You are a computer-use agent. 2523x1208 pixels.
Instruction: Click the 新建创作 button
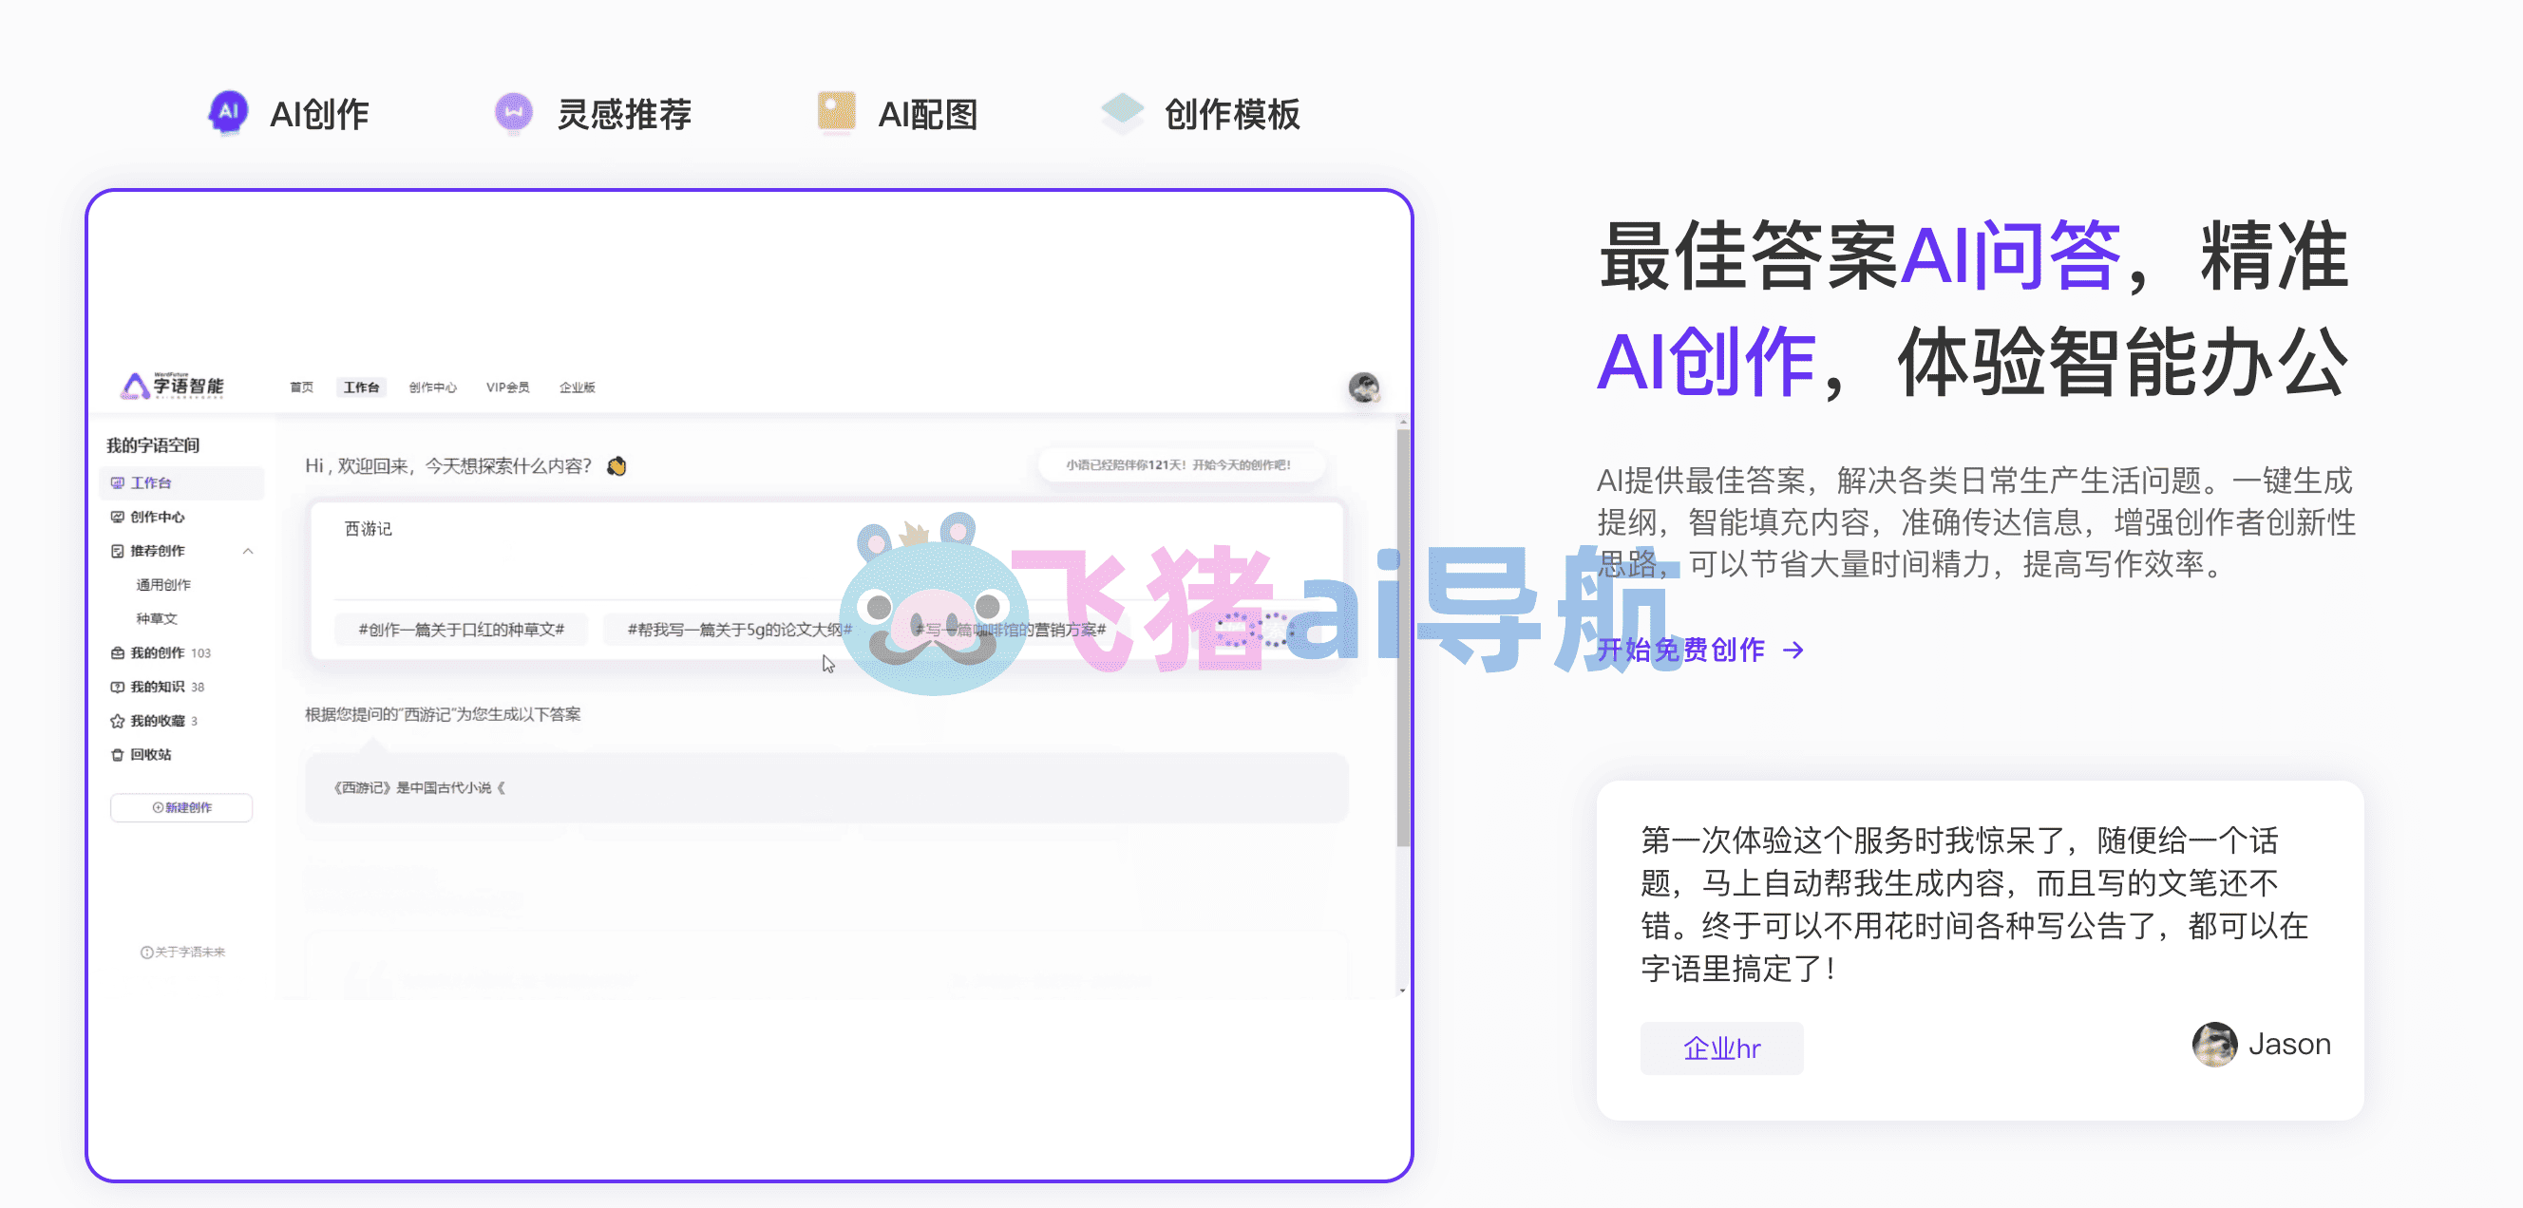click(x=181, y=807)
